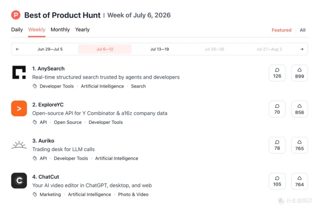Click Artificial Intelligence tag under ChatCut
Screen dimensions: 315x207
[x=90, y=194]
